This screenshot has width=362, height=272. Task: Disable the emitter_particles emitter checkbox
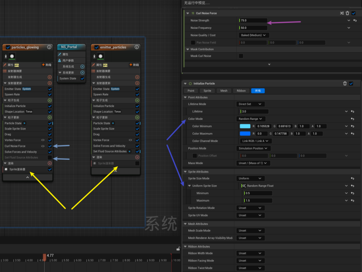click(x=97, y=47)
